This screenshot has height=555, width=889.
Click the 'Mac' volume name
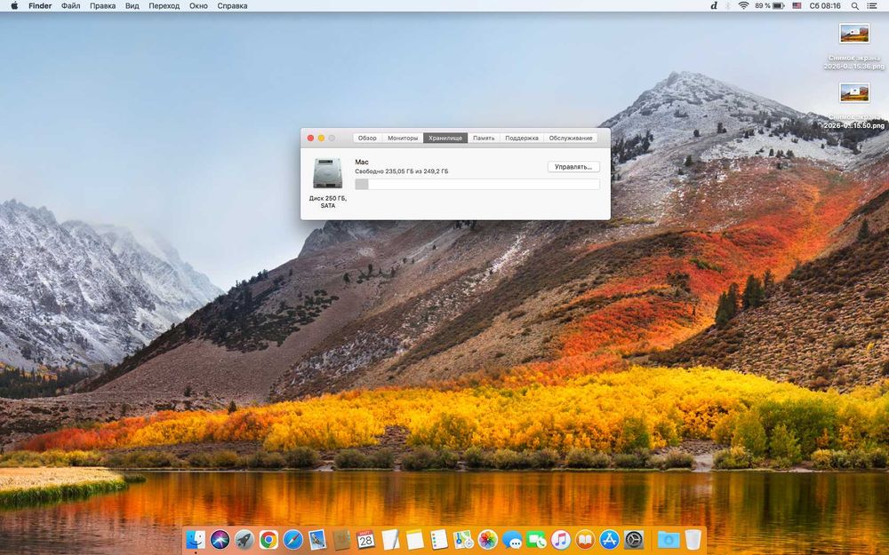(x=362, y=162)
